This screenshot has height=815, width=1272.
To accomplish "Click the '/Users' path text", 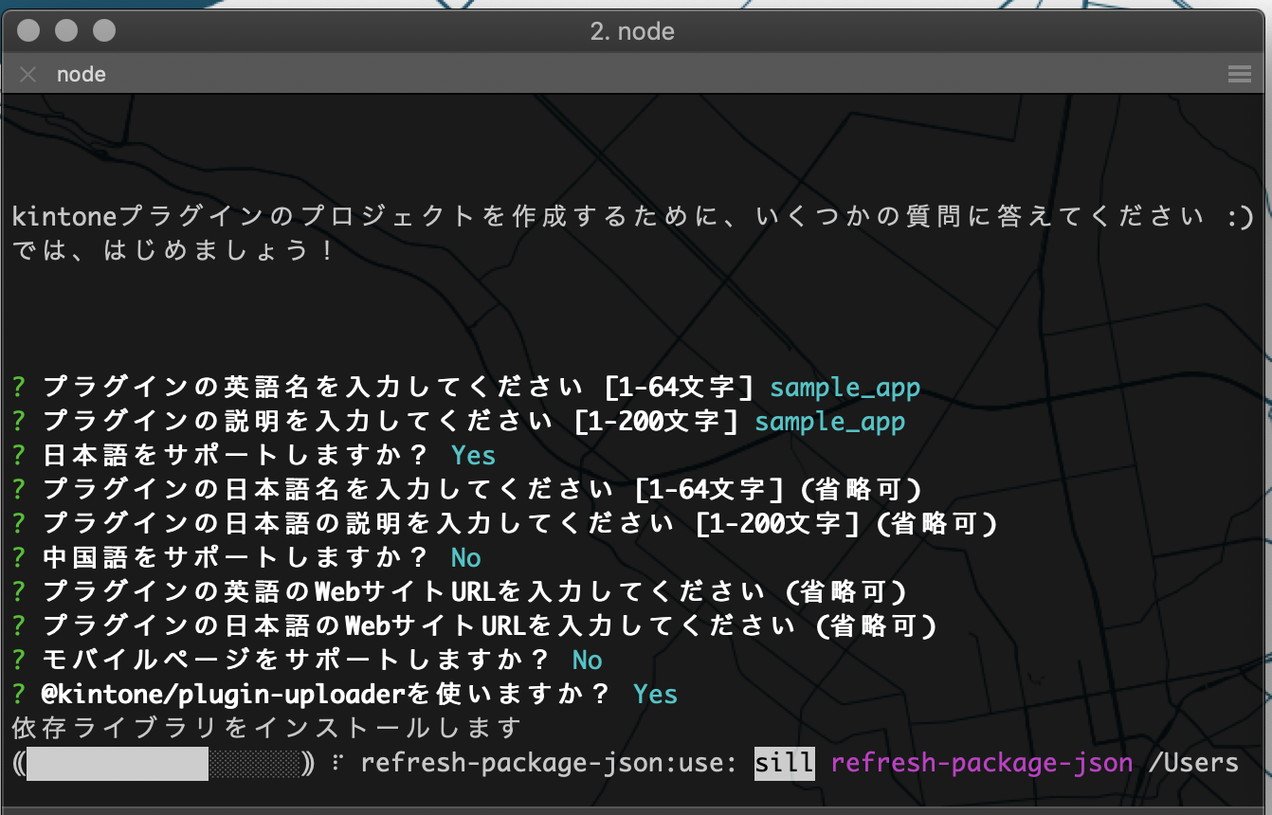I will pyautogui.click(x=1193, y=763).
